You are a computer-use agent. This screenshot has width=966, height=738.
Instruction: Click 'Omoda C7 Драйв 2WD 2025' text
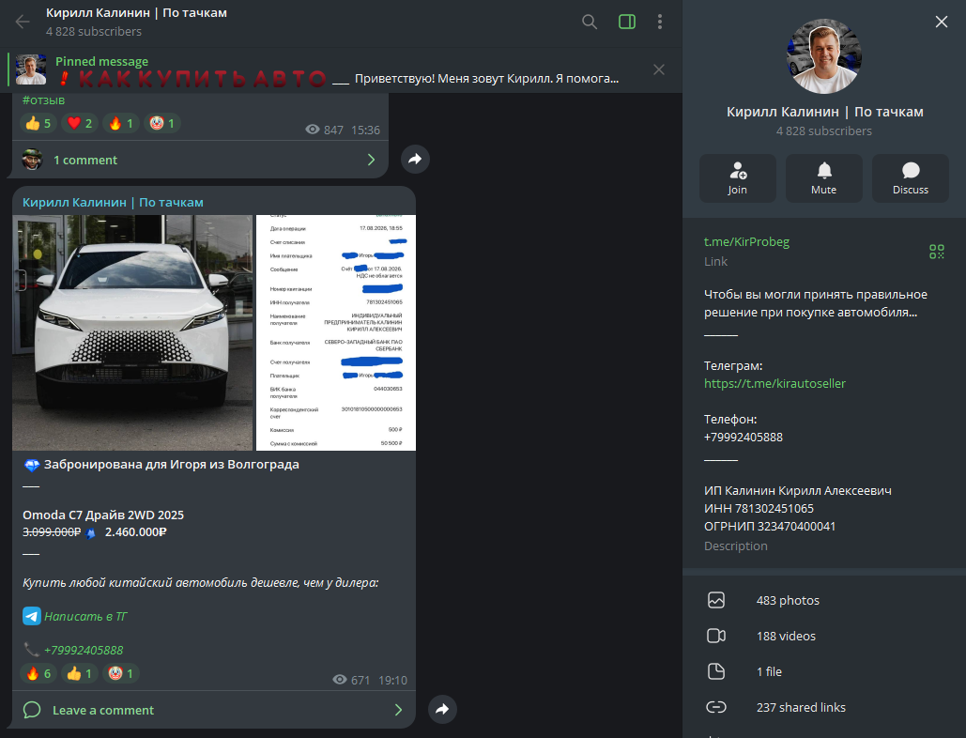point(103,515)
